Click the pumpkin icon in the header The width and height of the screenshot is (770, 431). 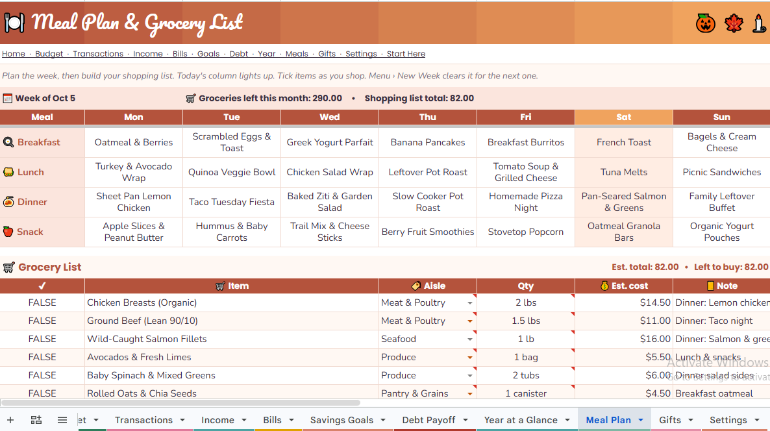tap(705, 23)
